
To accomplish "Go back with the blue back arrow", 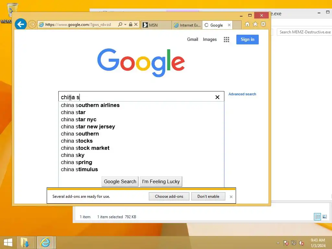I will pos(20,25).
